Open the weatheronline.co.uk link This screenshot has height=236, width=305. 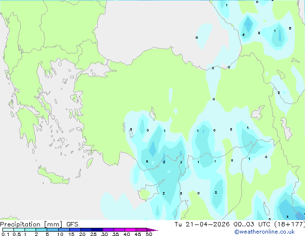click(x=265, y=232)
